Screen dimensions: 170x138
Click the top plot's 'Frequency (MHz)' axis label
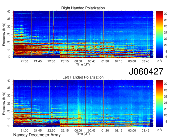(x=4, y=34)
